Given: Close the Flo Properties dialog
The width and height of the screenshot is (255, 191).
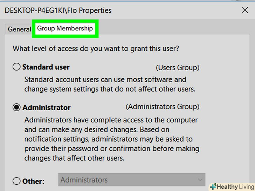Looking at the screenshot, I should point(244,10).
